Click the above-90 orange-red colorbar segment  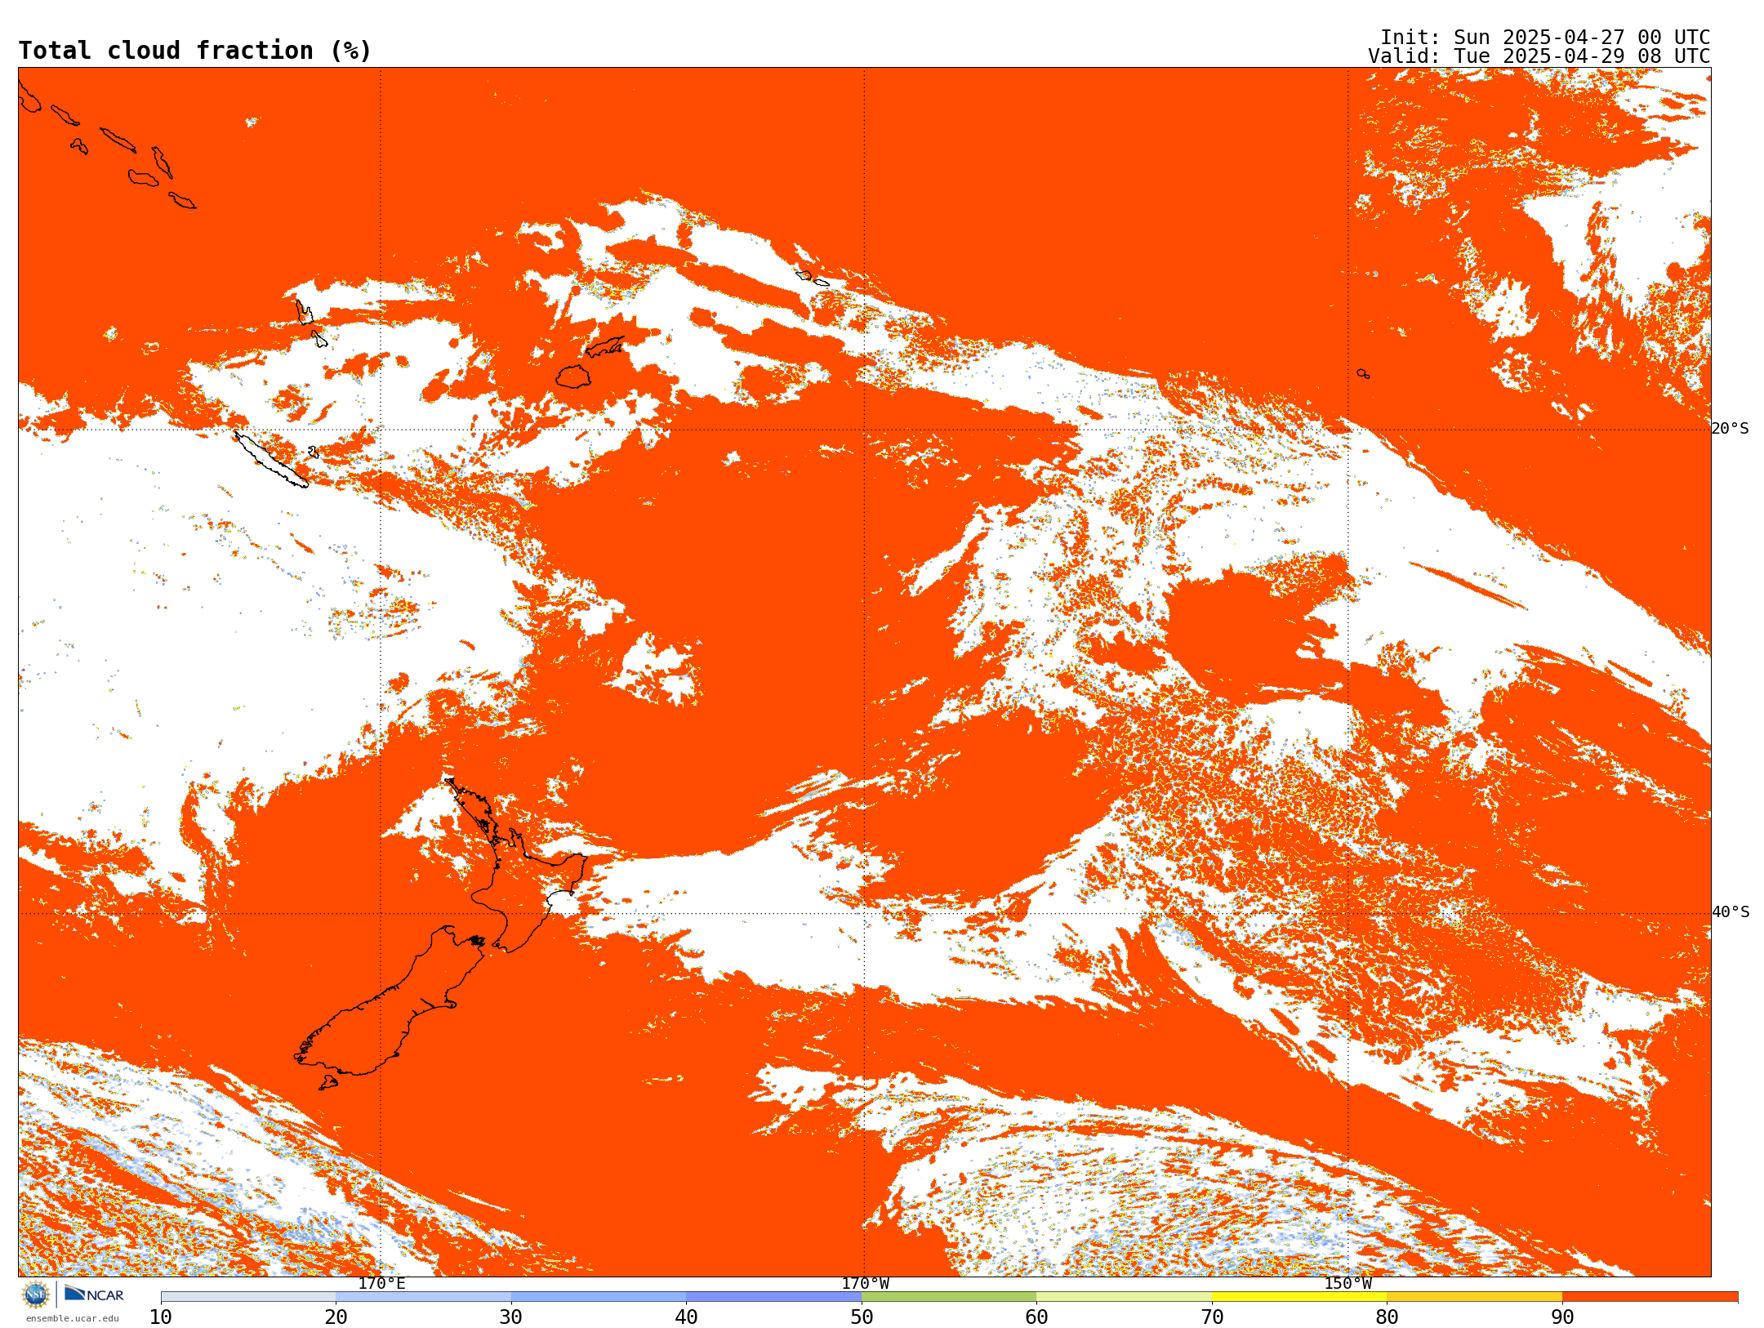point(1650,1297)
